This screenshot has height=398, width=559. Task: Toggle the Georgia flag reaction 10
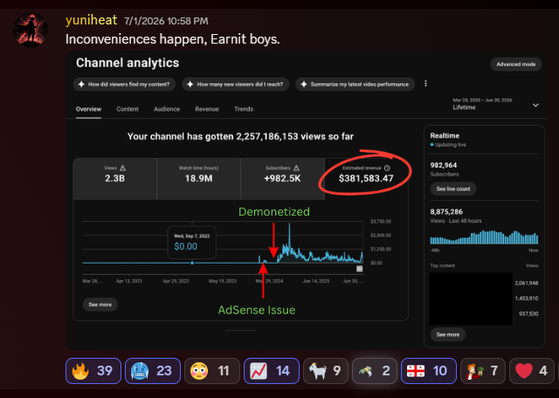pos(429,371)
